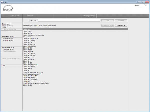Image resolution: width=150 pixels, height=112 pixels.
Task: Select engine D0836 LE501-508/510
Action: (x=30, y=65)
